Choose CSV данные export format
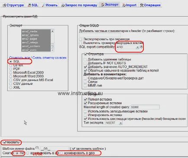 10,84
